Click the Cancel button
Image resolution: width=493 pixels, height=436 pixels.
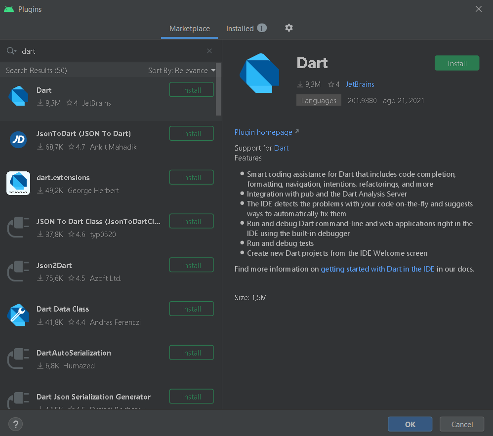(x=462, y=424)
